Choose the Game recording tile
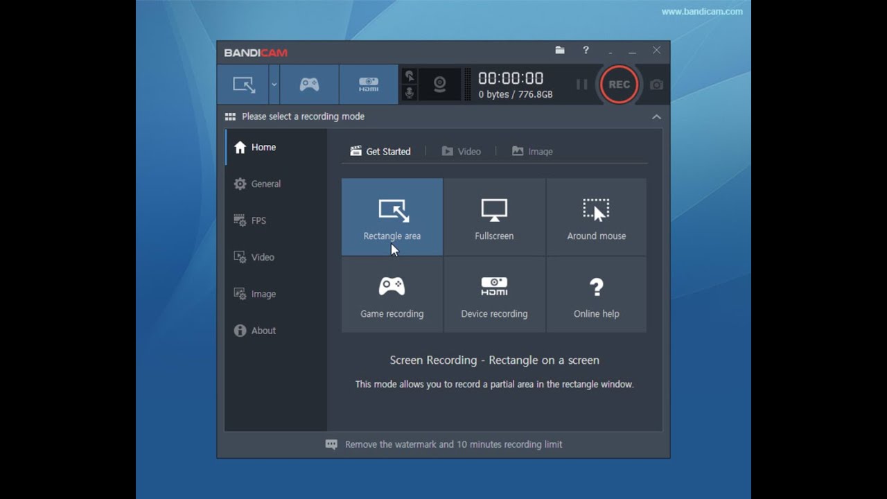Viewport: 887px width, 499px height. (x=392, y=295)
